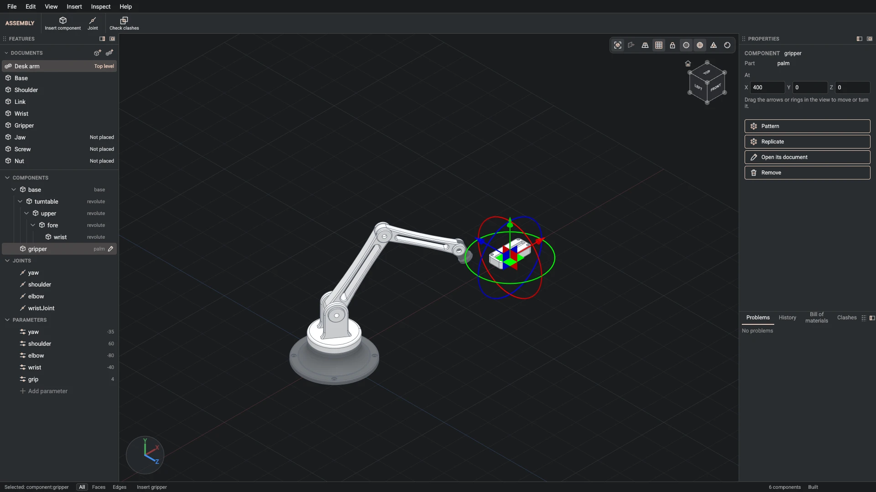Open the Insert menu
This screenshot has width=876, height=492.
pos(74,6)
